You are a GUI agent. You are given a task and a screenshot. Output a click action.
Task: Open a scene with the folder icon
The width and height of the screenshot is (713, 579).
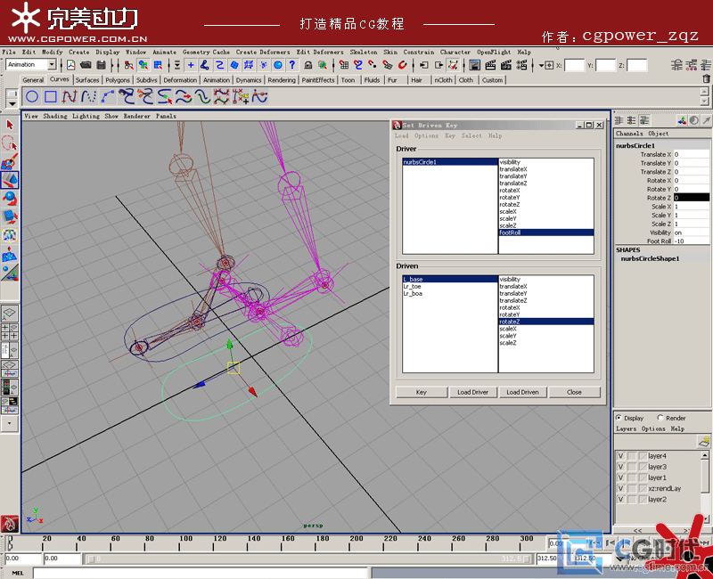(x=86, y=65)
